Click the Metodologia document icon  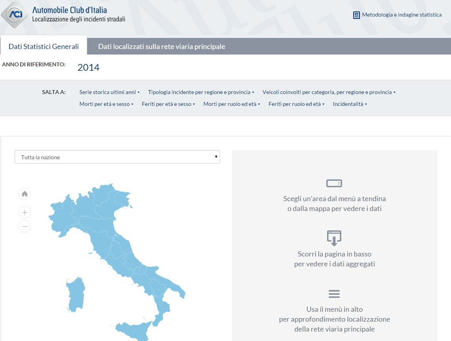(x=356, y=15)
